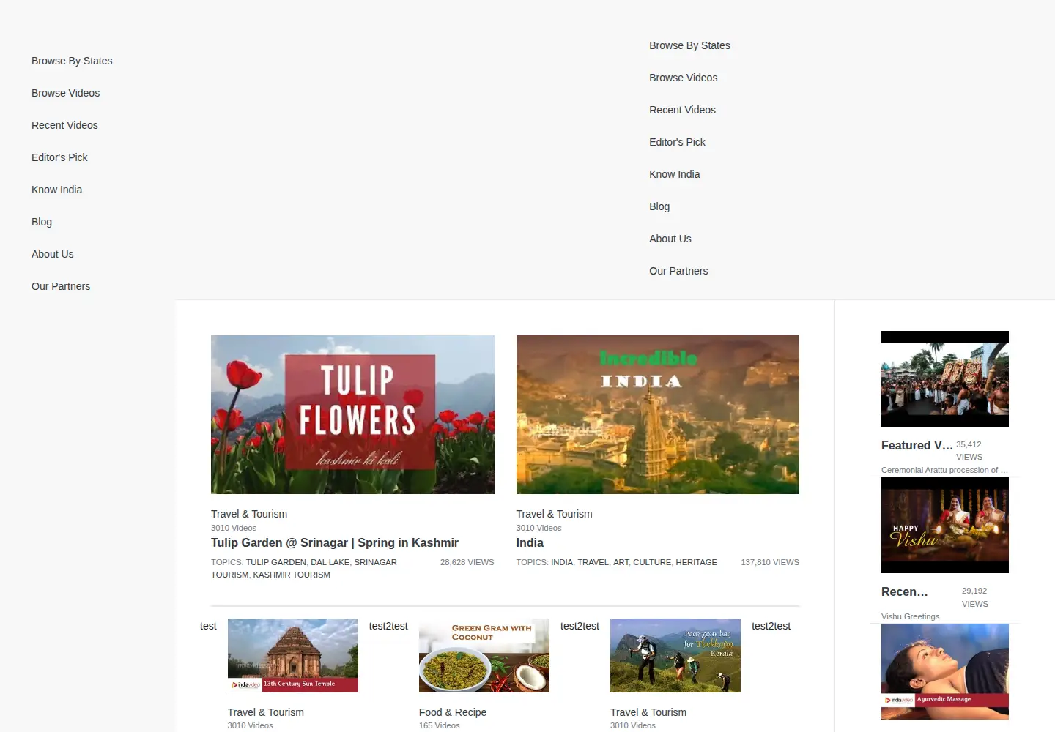Click the Recen... sidebar heading
1055x732 pixels.
[x=904, y=591]
